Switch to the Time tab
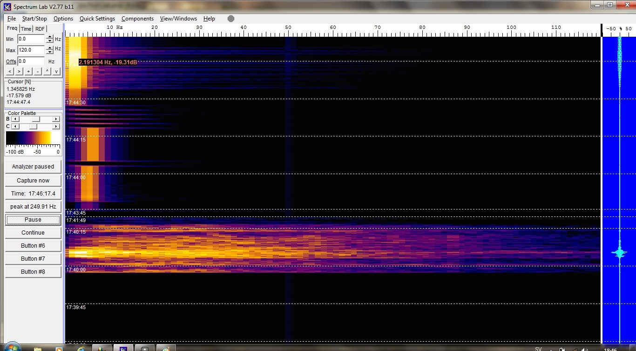The height and width of the screenshot is (351, 636). (x=26, y=29)
